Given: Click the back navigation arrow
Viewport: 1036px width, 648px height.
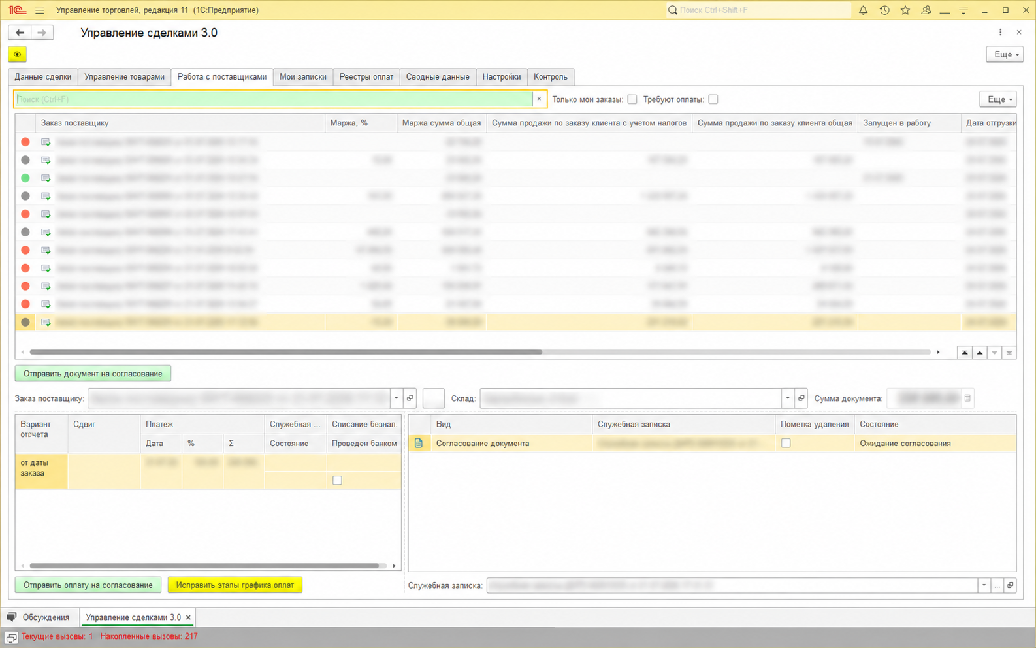Looking at the screenshot, I should click(20, 33).
